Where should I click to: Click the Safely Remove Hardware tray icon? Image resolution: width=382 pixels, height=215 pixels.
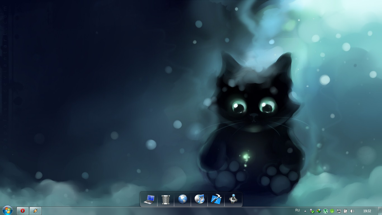pyautogui.click(x=312, y=211)
